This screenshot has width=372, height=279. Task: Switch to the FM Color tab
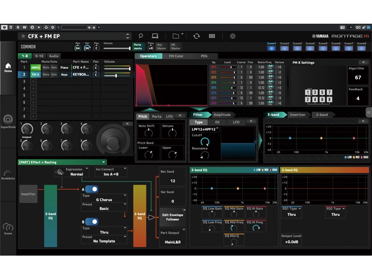(x=176, y=56)
